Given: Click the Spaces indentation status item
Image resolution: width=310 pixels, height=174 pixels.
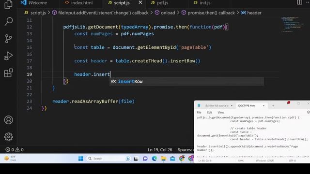Looking at the screenshot, I should pyautogui.click(x=186, y=150).
